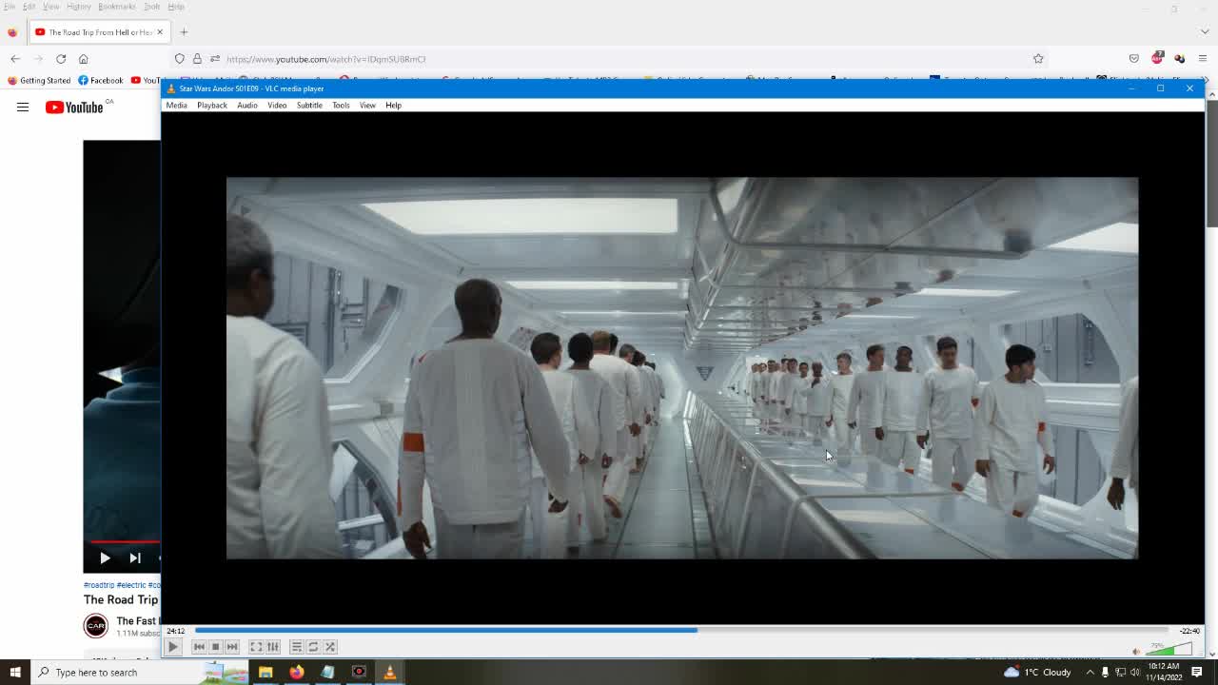Toggle VLC loop mode
Viewport: 1218px width, 685px height.
(313, 647)
